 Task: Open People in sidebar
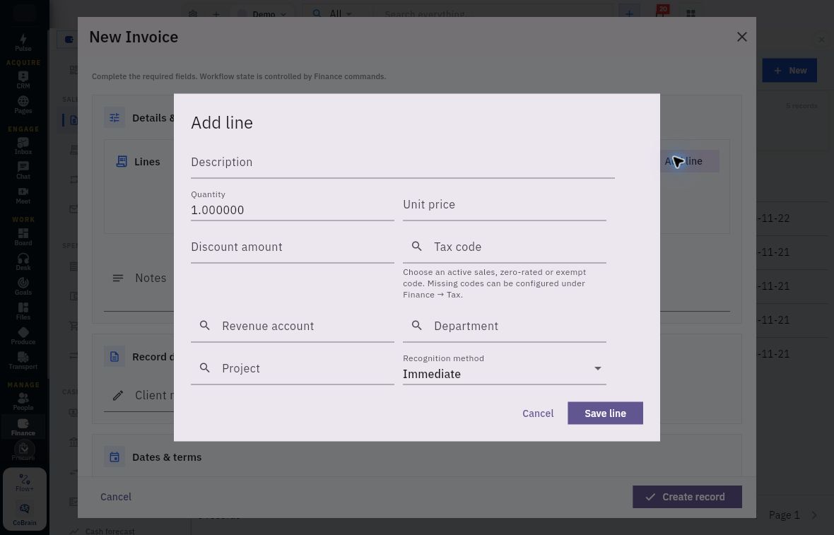pos(23,401)
